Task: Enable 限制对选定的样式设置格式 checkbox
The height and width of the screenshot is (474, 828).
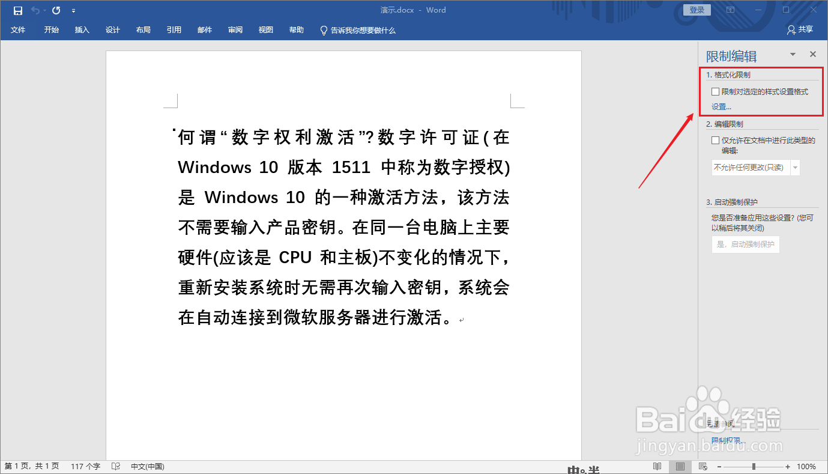Action: [715, 91]
